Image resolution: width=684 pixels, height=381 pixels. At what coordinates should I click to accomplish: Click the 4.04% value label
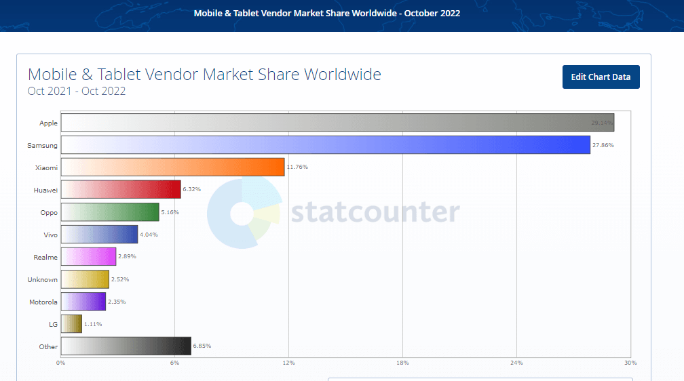(149, 234)
